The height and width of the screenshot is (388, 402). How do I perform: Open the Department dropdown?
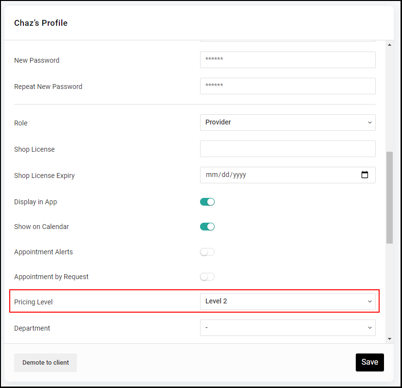288,328
